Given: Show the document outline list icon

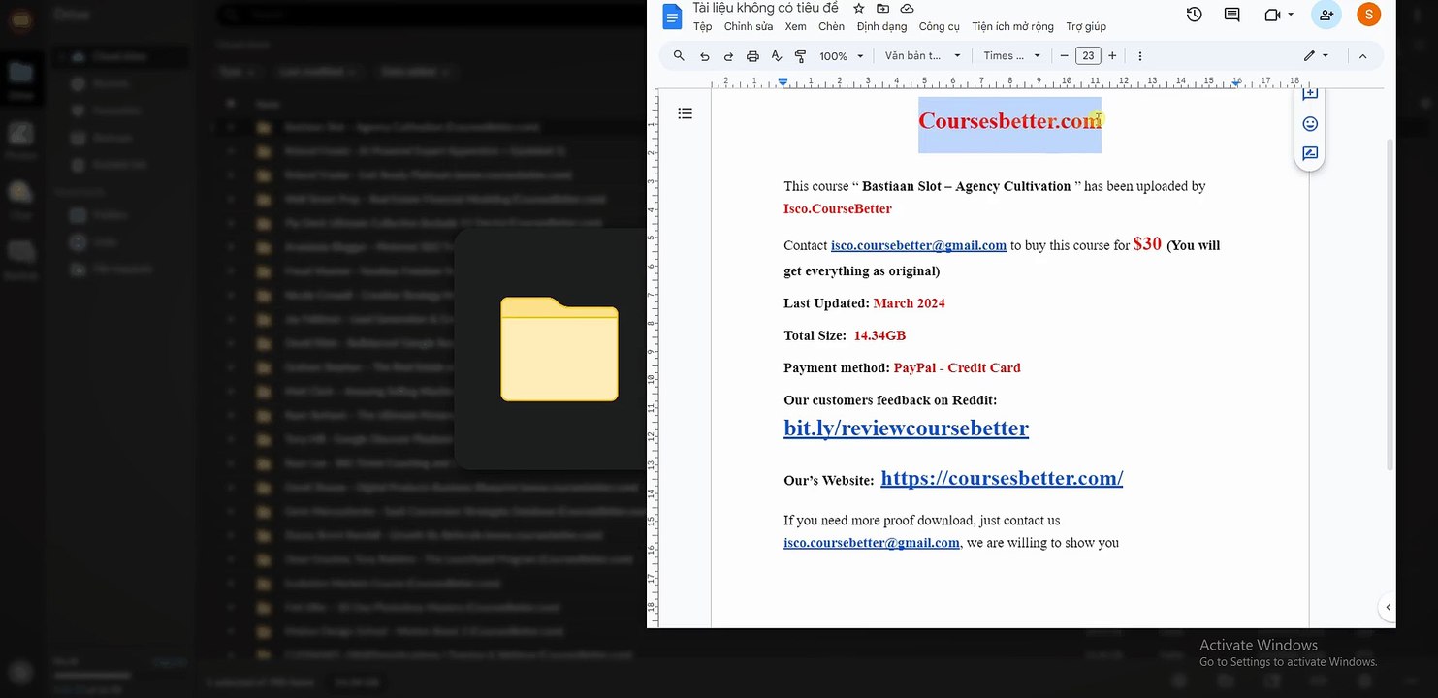Looking at the screenshot, I should 685,113.
